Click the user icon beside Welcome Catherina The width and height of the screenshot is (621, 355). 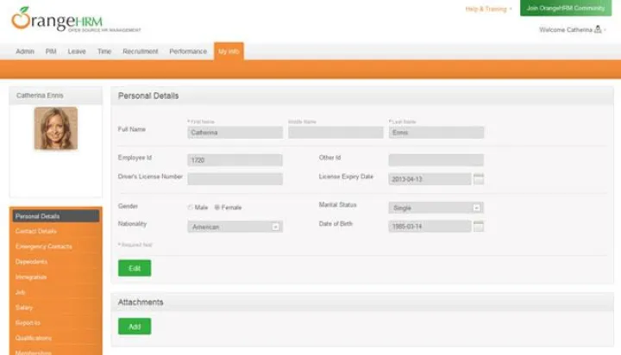click(x=599, y=29)
